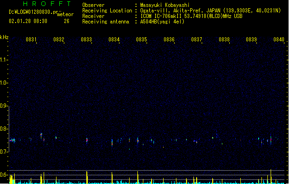Click the 0.8 kHz axis label

click(x=4, y=129)
